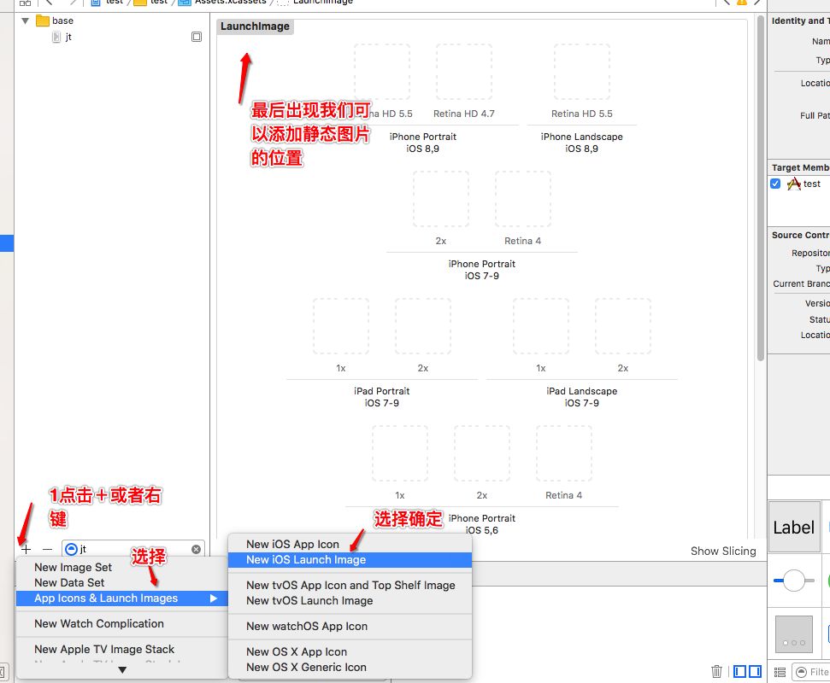This screenshot has height=683, width=830.
Task: Click the list view icon beside the Filter field
Action: tap(779, 672)
